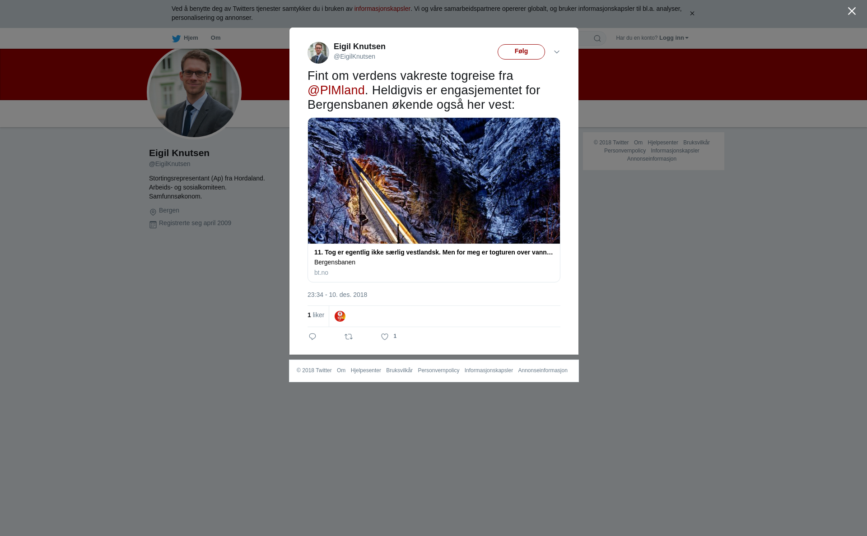The image size is (867, 536).
Task: Open Eigil Knutsen's small avatar in tweet
Action: [318, 53]
